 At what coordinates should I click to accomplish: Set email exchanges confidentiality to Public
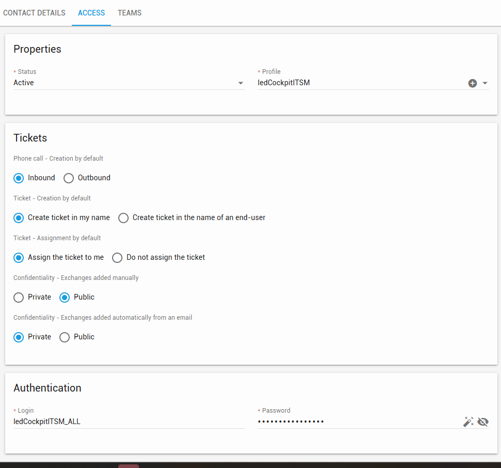(x=65, y=337)
